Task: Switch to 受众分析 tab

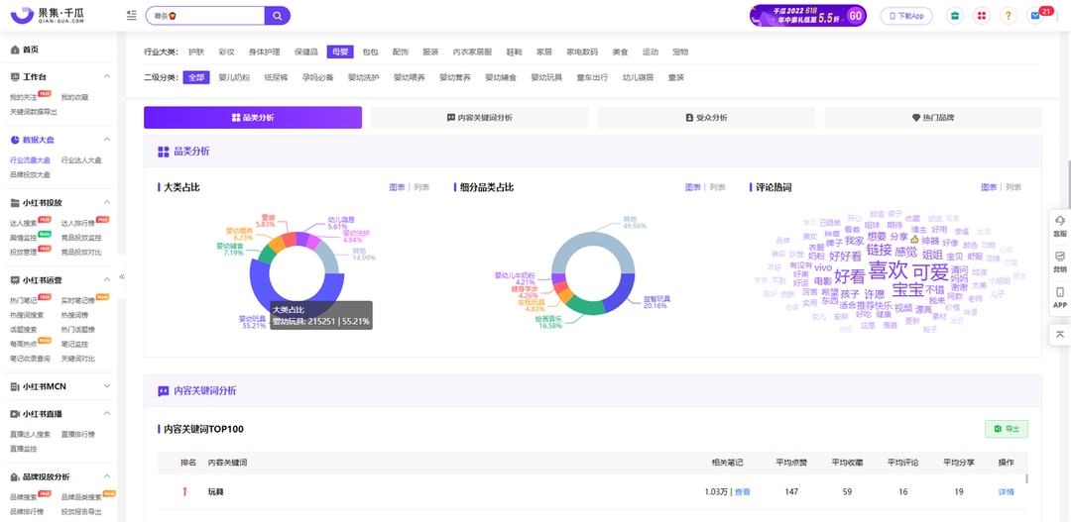Action: pyautogui.click(x=706, y=117)
